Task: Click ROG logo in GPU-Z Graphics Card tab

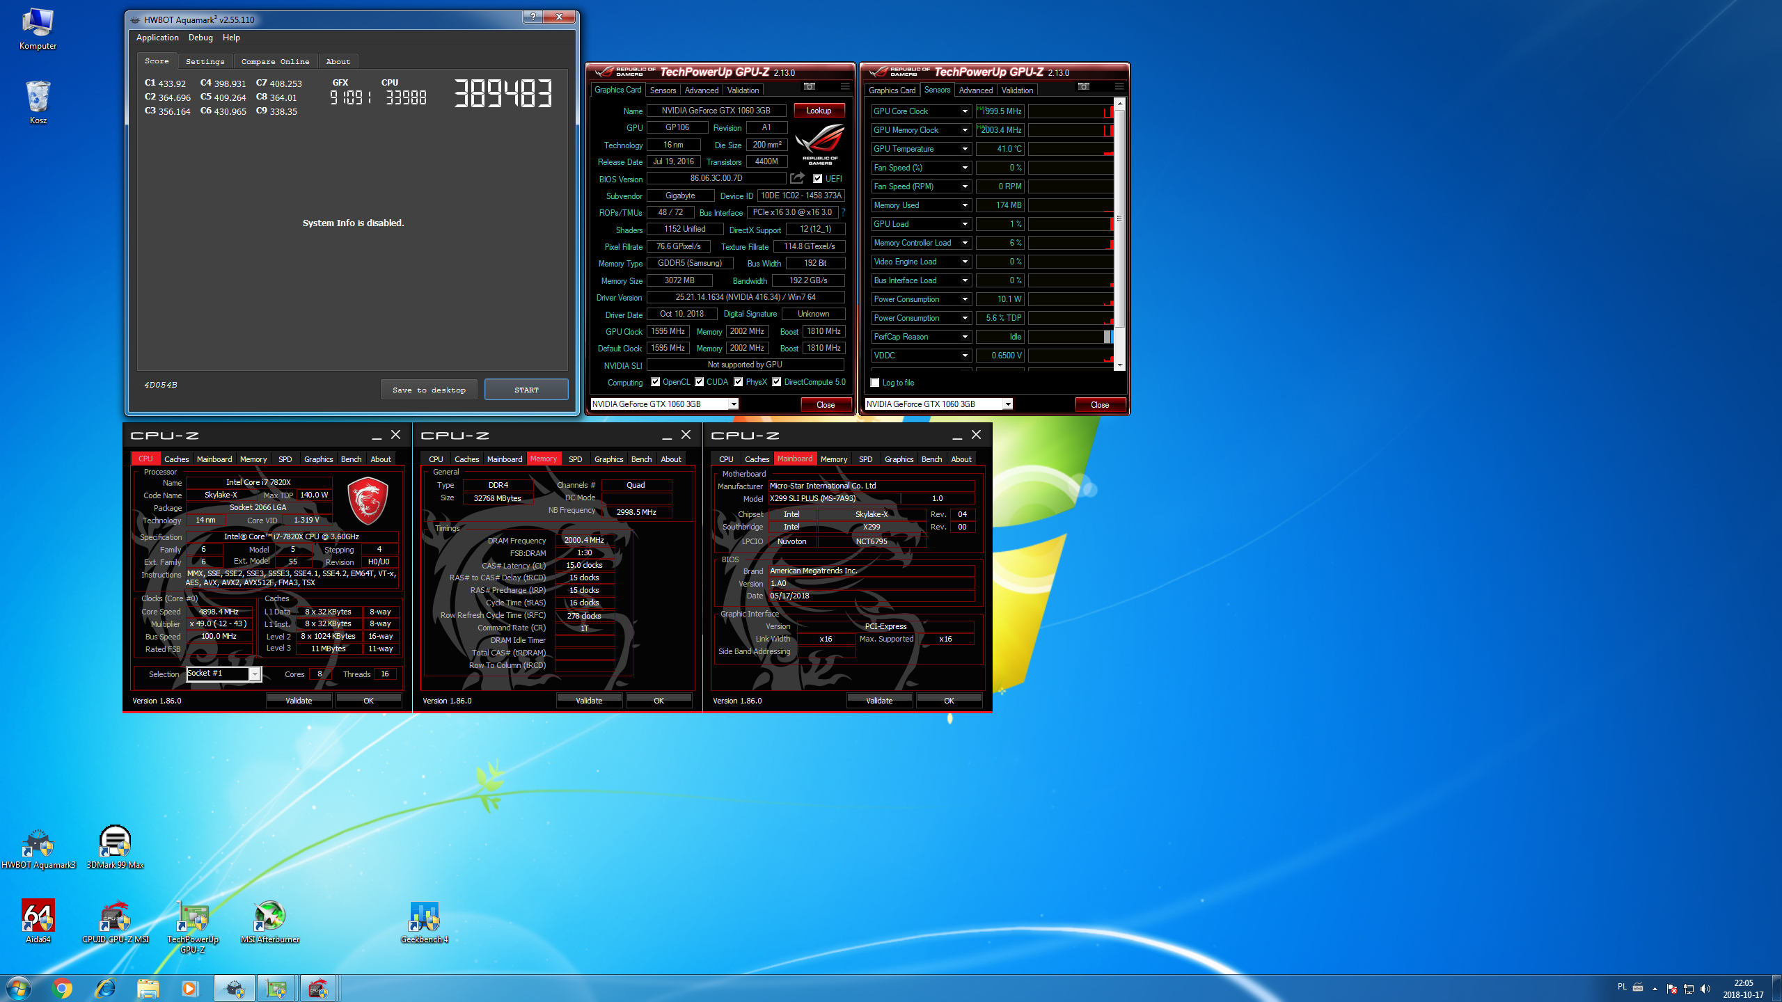Action: click(x=820, y=145)
